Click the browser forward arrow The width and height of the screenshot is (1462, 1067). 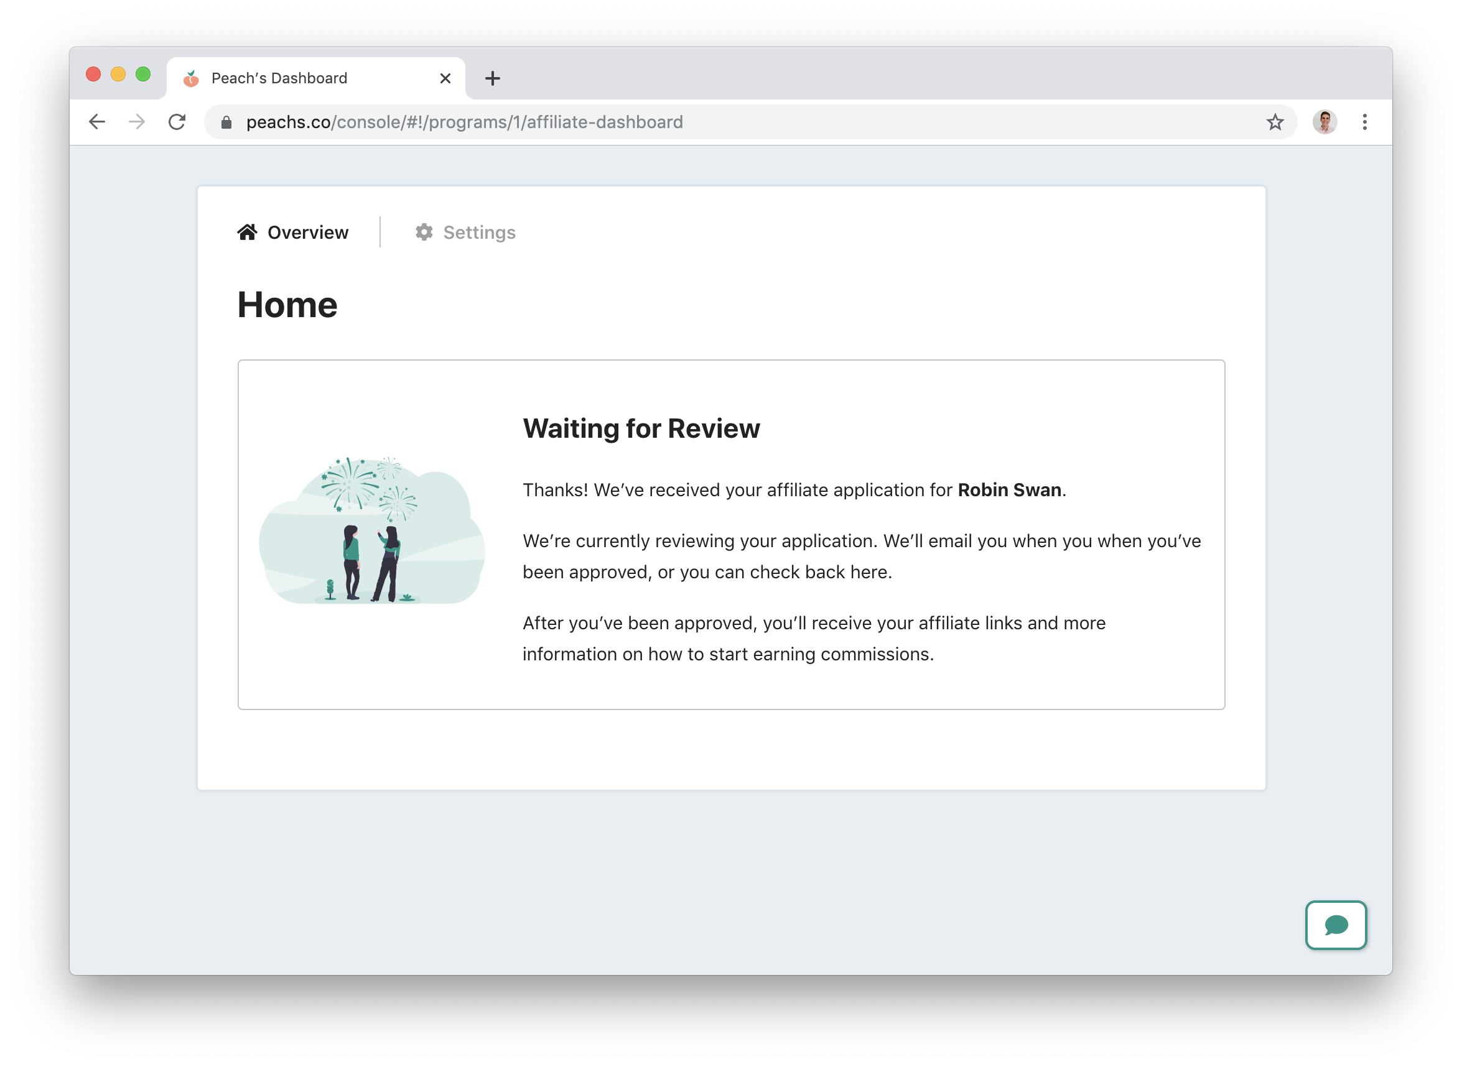[x=137, y=122]
